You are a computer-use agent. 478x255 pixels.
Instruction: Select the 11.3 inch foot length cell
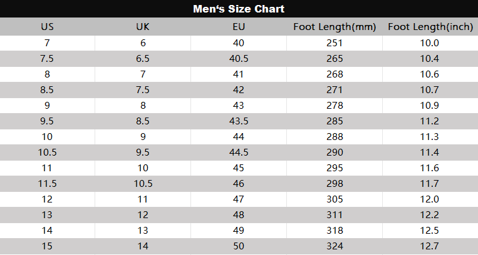[x=430, y=137]
